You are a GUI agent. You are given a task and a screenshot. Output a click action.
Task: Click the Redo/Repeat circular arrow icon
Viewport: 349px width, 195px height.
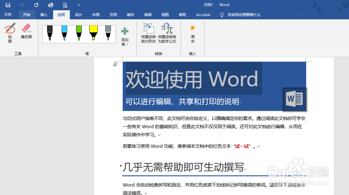(x=36, y=5)
